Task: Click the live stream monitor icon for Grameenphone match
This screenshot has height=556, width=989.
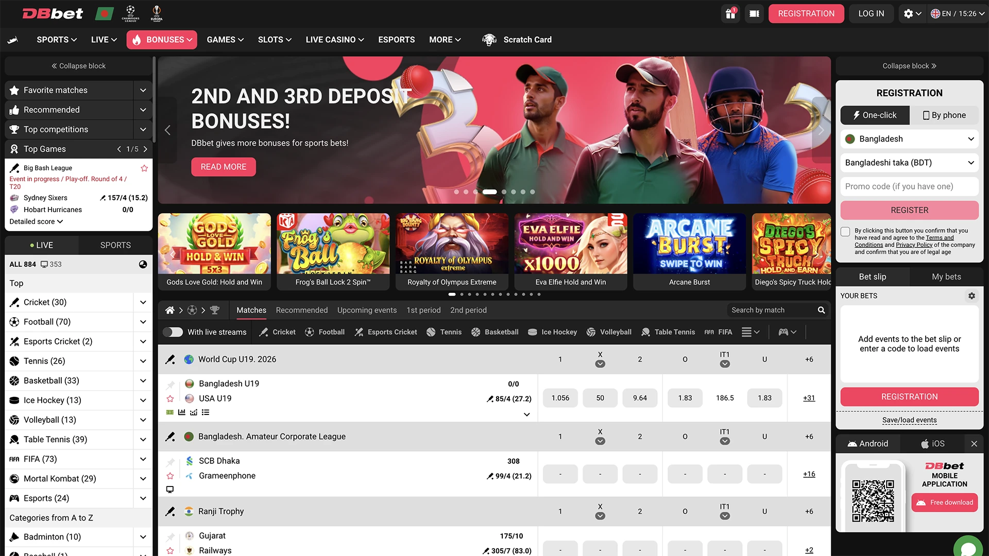Action: (170, 489)
